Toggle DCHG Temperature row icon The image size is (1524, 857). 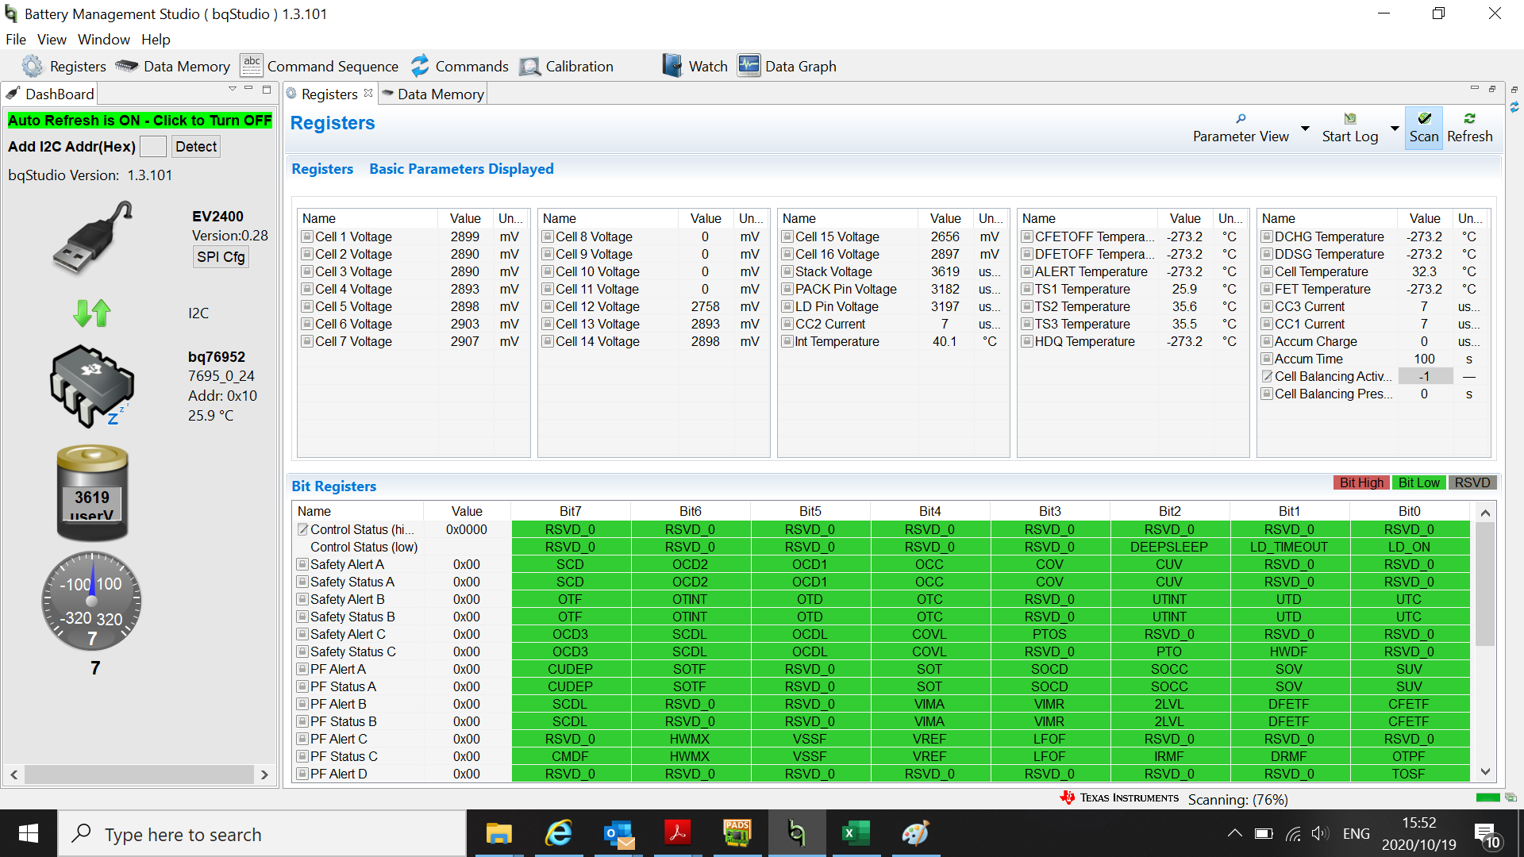click(x=1267, y=236)
